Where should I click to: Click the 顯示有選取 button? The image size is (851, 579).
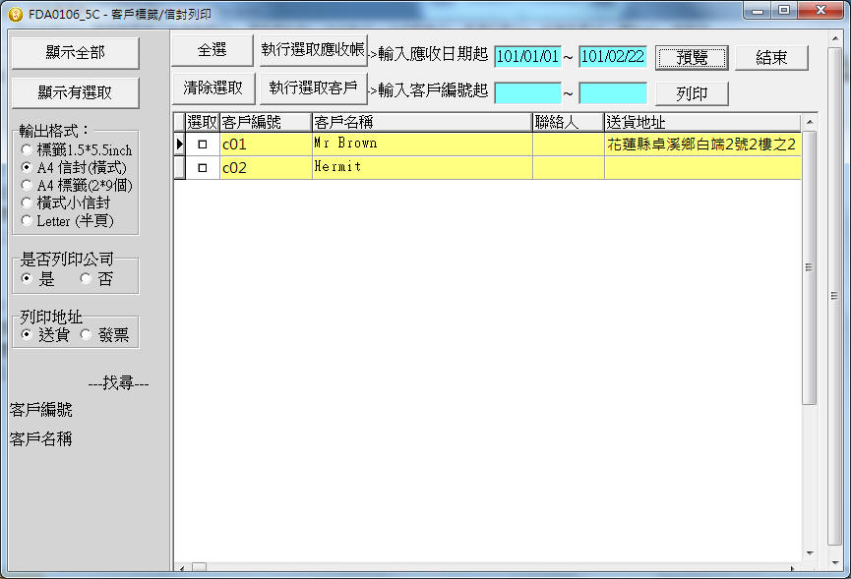coord(76,92)
